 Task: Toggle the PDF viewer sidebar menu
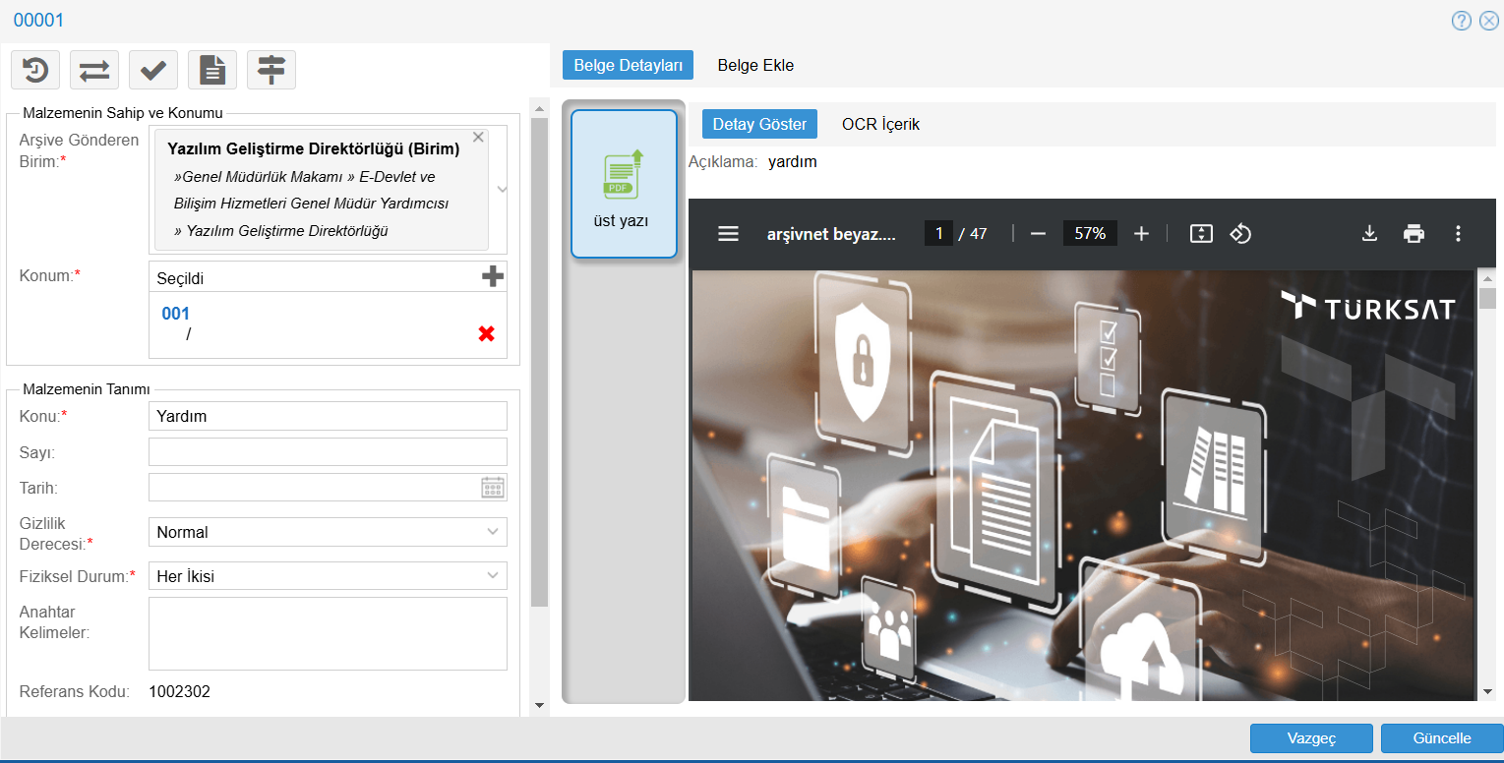pyautogui.click(x=728, y=233)
